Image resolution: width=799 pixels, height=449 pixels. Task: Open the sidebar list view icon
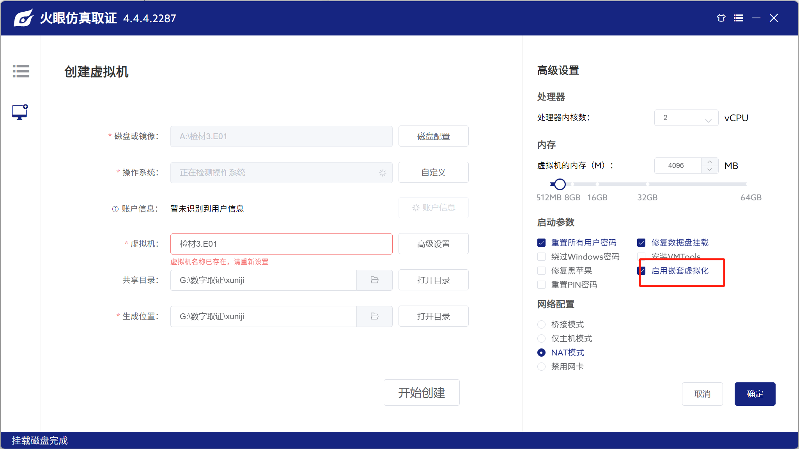pyautogui.click(x=21, y=71)
